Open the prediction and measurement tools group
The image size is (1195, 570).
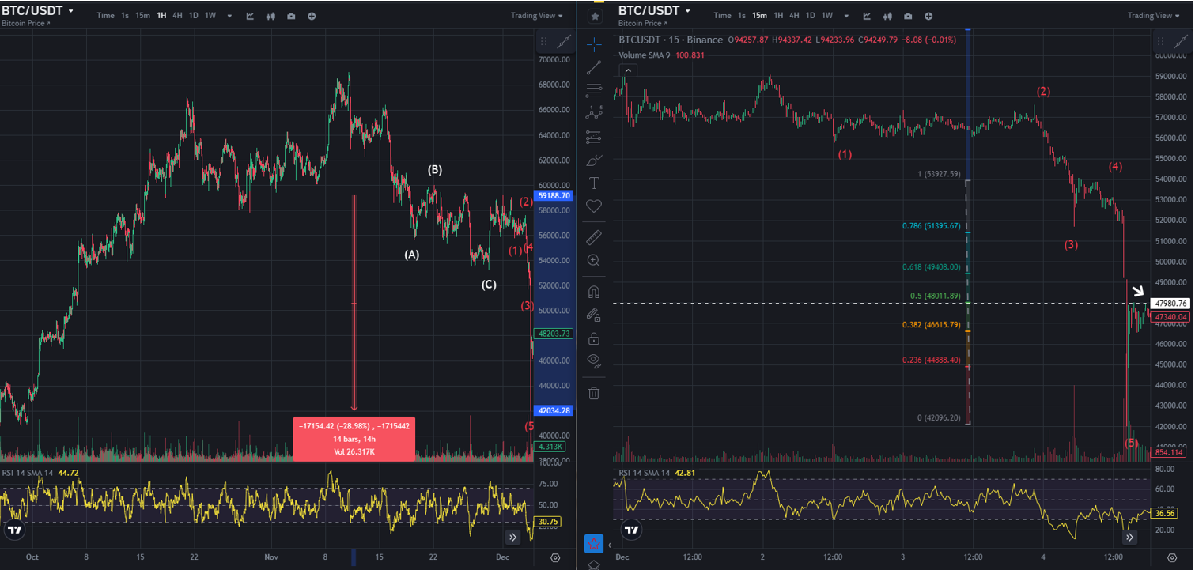[594, 137]
